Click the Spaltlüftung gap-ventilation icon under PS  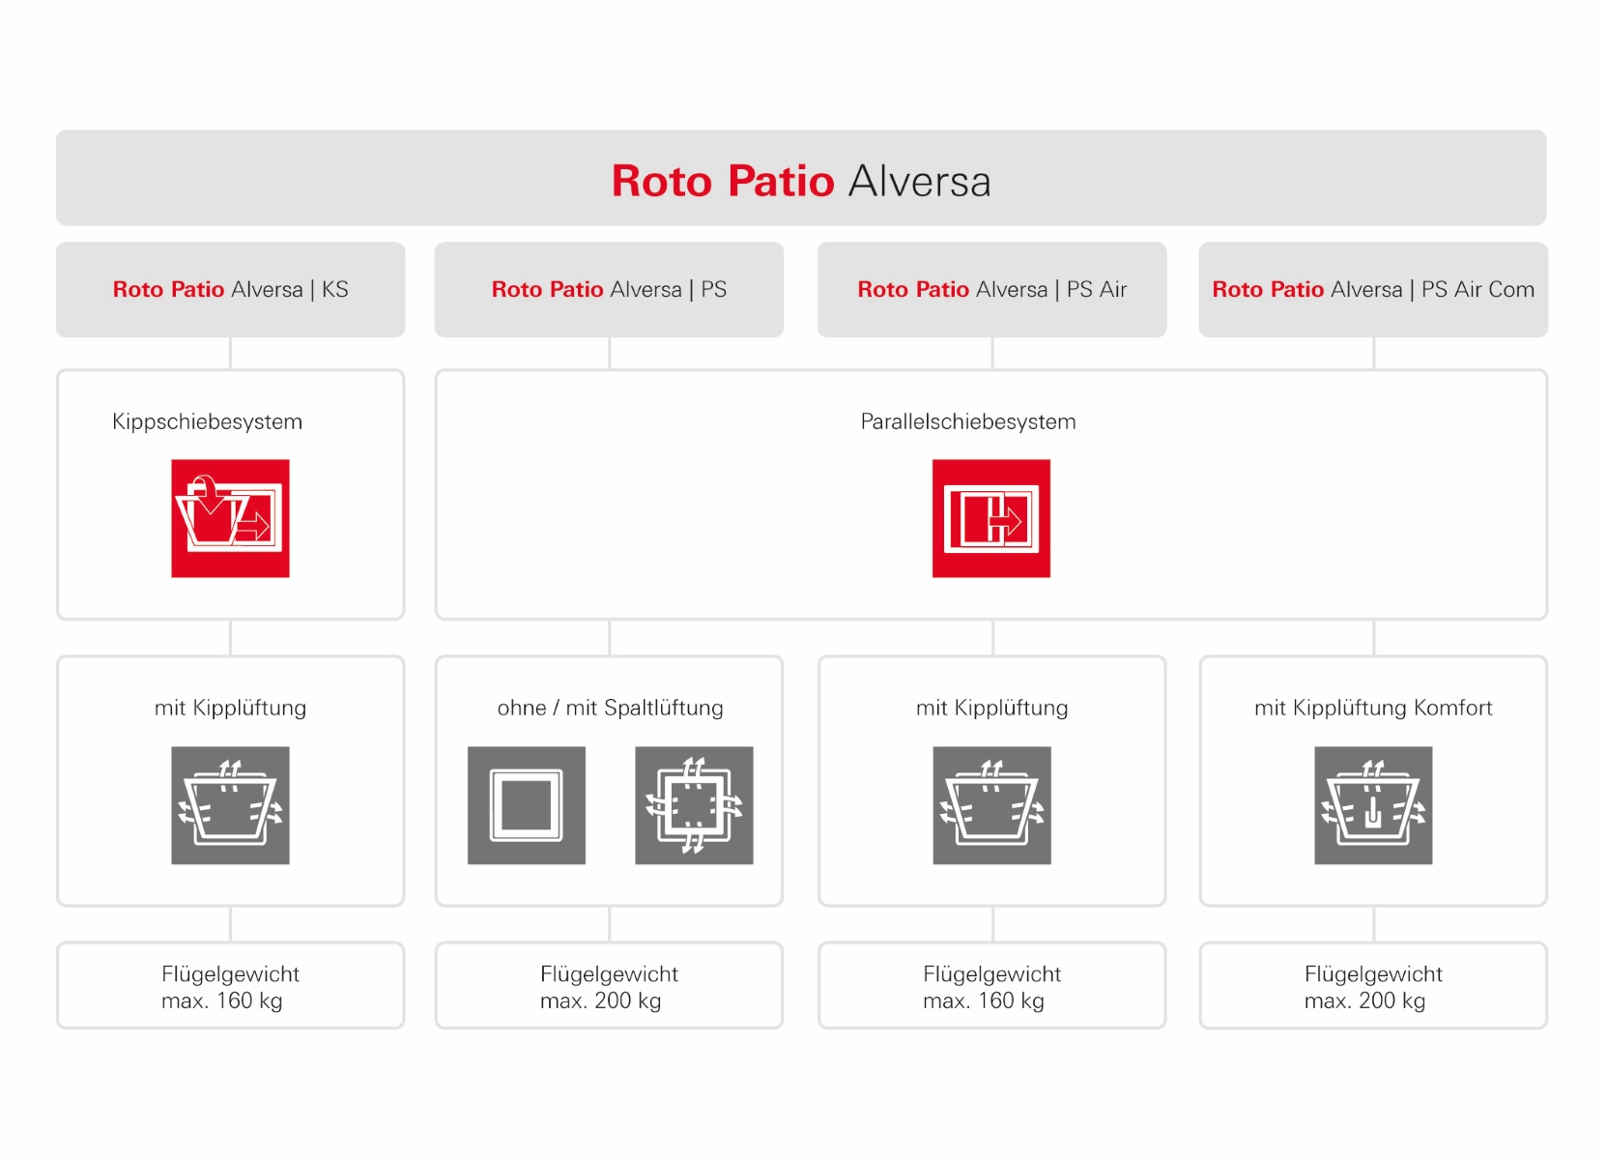coord(694,805)
